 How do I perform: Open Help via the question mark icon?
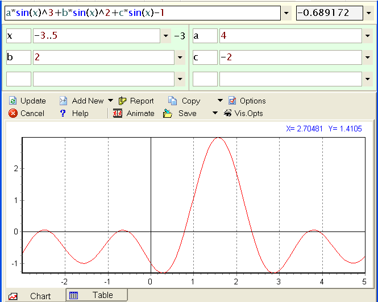coord(64,113)
